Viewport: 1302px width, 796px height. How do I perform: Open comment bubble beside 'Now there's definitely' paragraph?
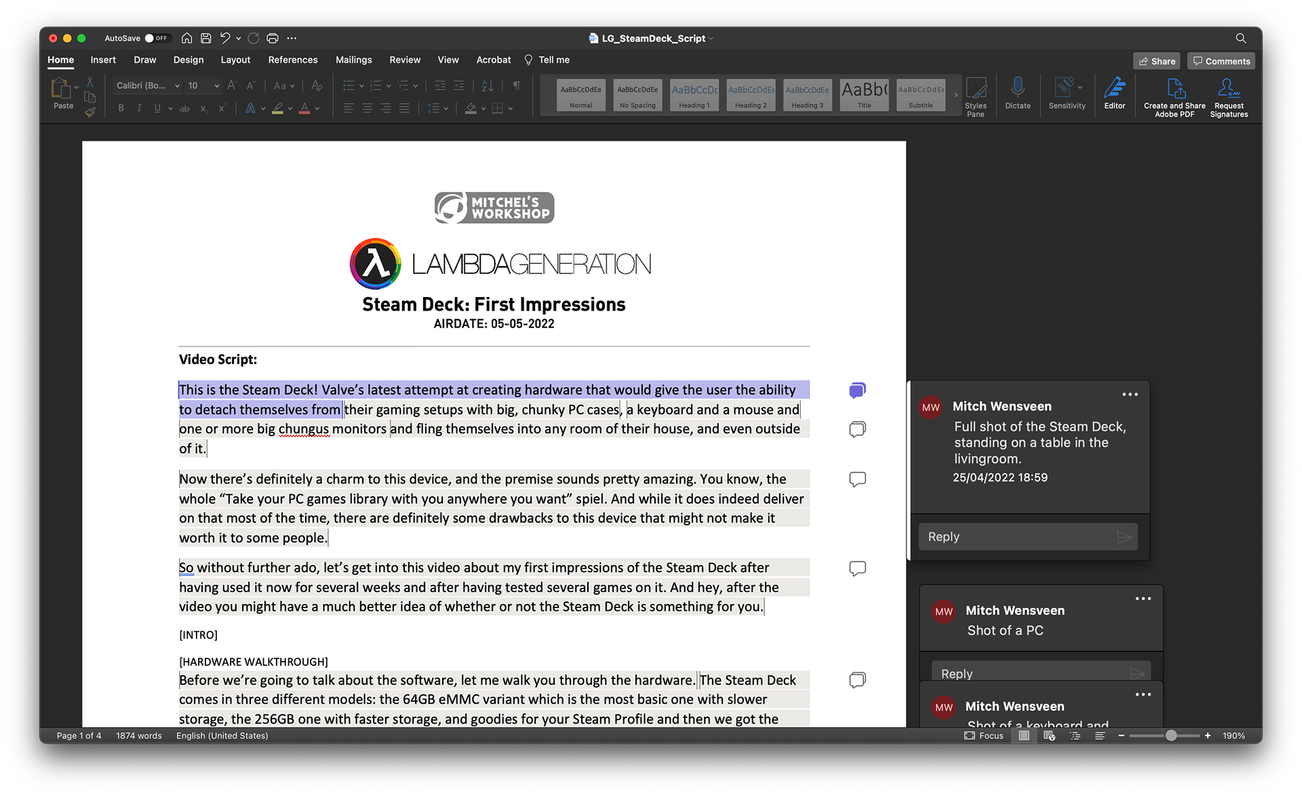tap(857, 479)
